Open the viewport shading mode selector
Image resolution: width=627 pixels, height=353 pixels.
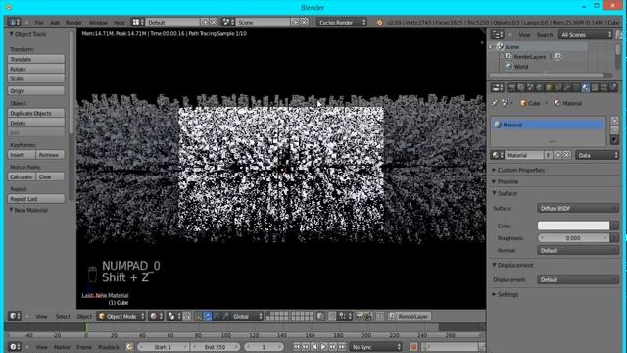pyautogui.click(x=156, y=316)
